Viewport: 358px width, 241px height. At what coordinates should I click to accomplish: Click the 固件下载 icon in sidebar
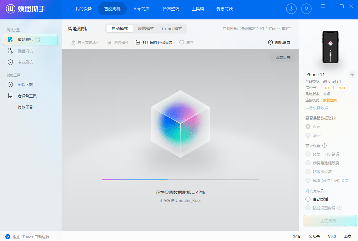(x=10, y=85)
